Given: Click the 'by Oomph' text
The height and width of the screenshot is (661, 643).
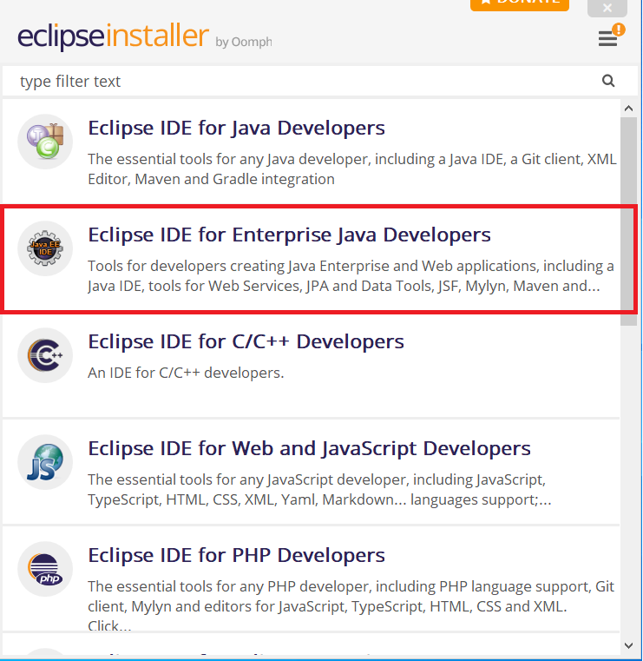Looking at the screenshot, I should pos(244,42).
